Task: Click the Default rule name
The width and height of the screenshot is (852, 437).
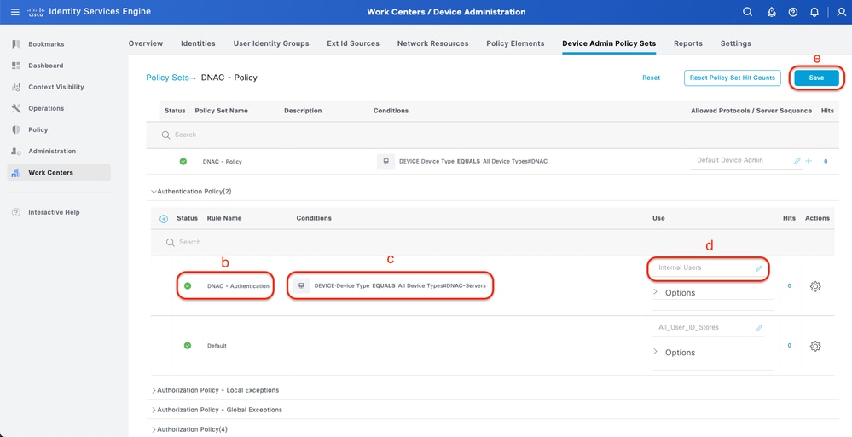Action: pyautogui.click(x=217, y=346)
